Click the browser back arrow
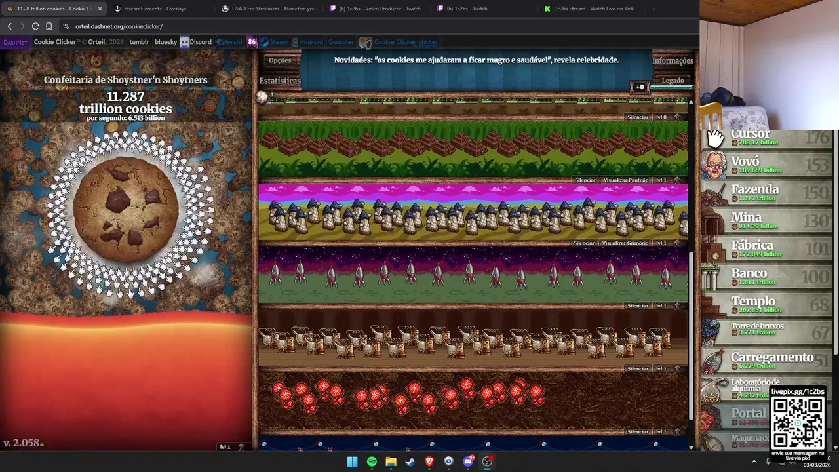Viewport: 839px width, 472px height. click(9, 26)
